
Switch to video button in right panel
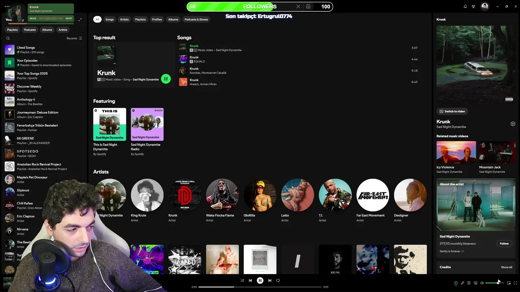[452, 111]
